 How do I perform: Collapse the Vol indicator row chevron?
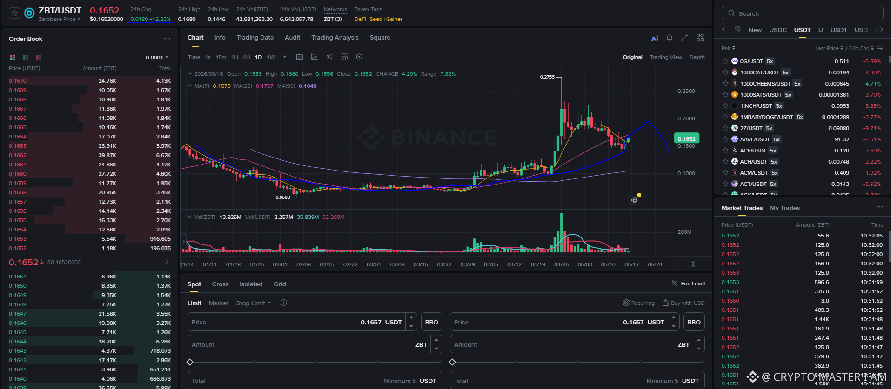[x=190, y=217]
